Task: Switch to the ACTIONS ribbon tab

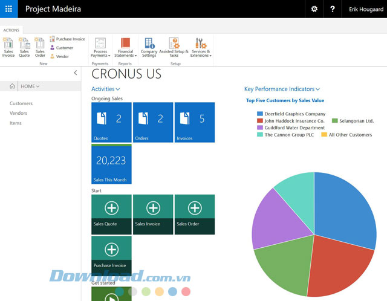Action: pos(11,30)
